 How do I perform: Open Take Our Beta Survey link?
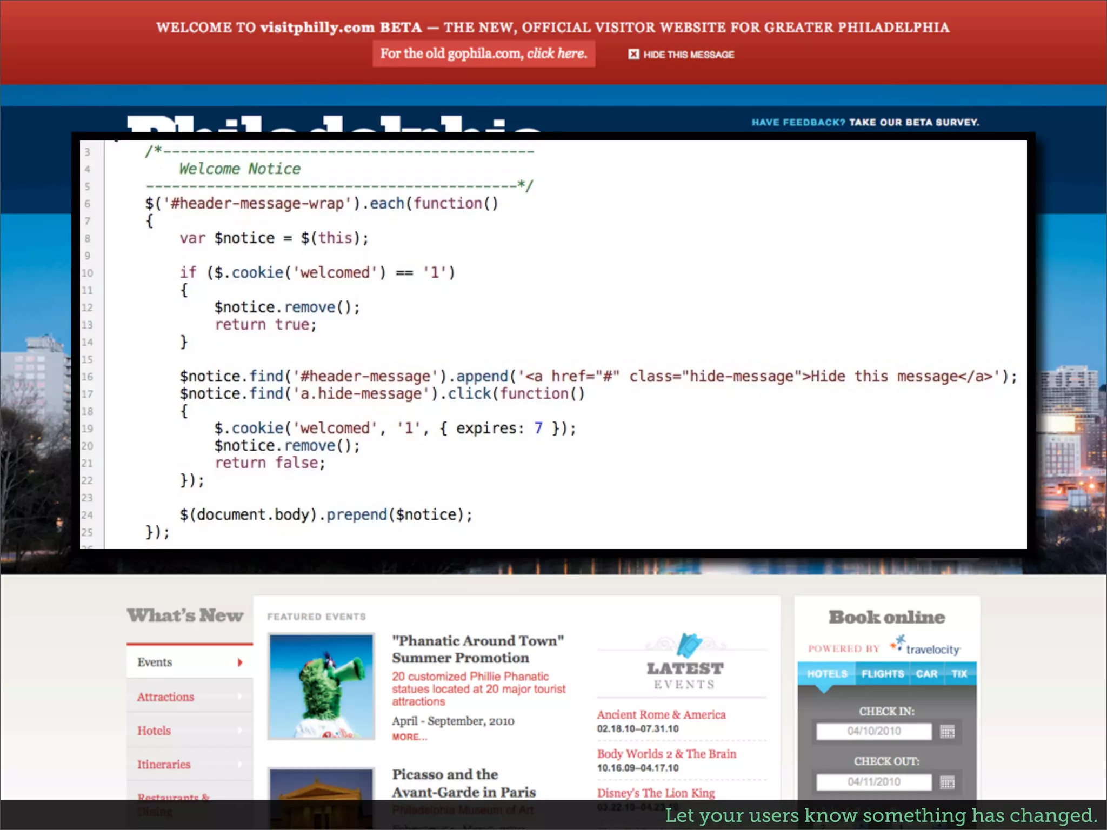pyautogui.click(x=913, y=123)
